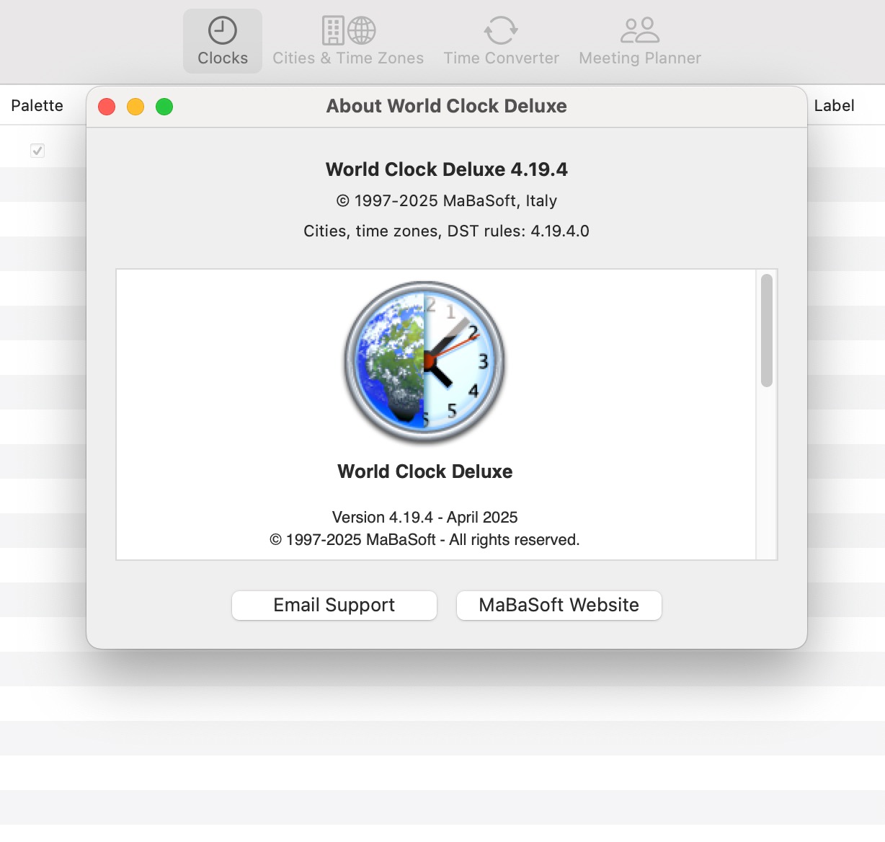
Task: Open the Meeting Planner tool
Action: point(640,41)
